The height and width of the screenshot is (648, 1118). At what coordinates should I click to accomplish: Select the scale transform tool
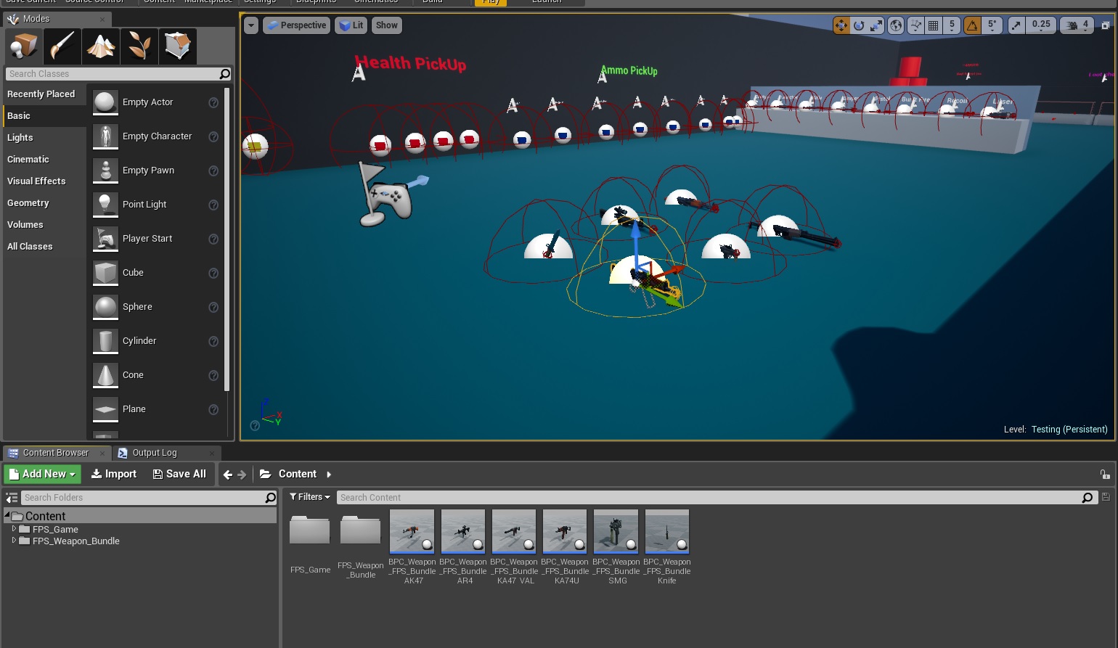click(876, 25)
